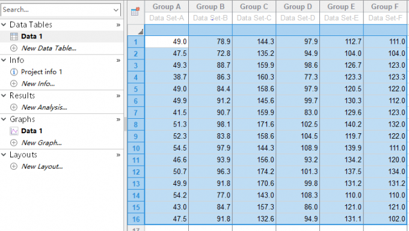Click the double chevron next to Graphs

[118, 119]
